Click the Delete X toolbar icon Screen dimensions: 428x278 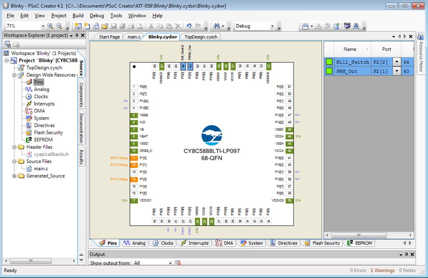pyautogui.click(x=178, y=26)
